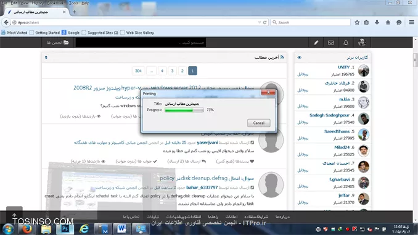This screenshot has height=235, width=418.
Task: Click the site pencil compose icon
Action: 316,43
